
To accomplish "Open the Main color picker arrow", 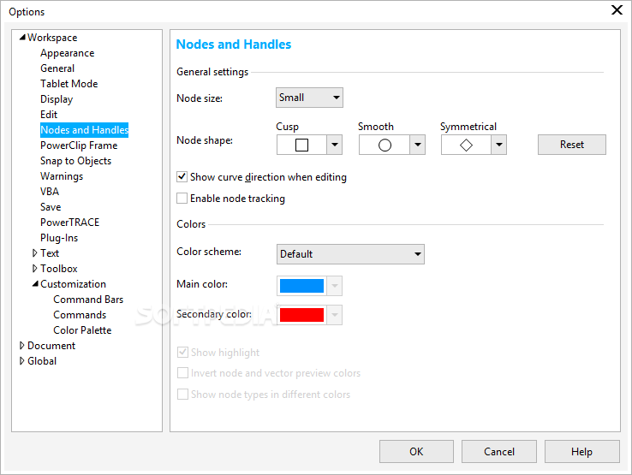I will tap(334, 286).
